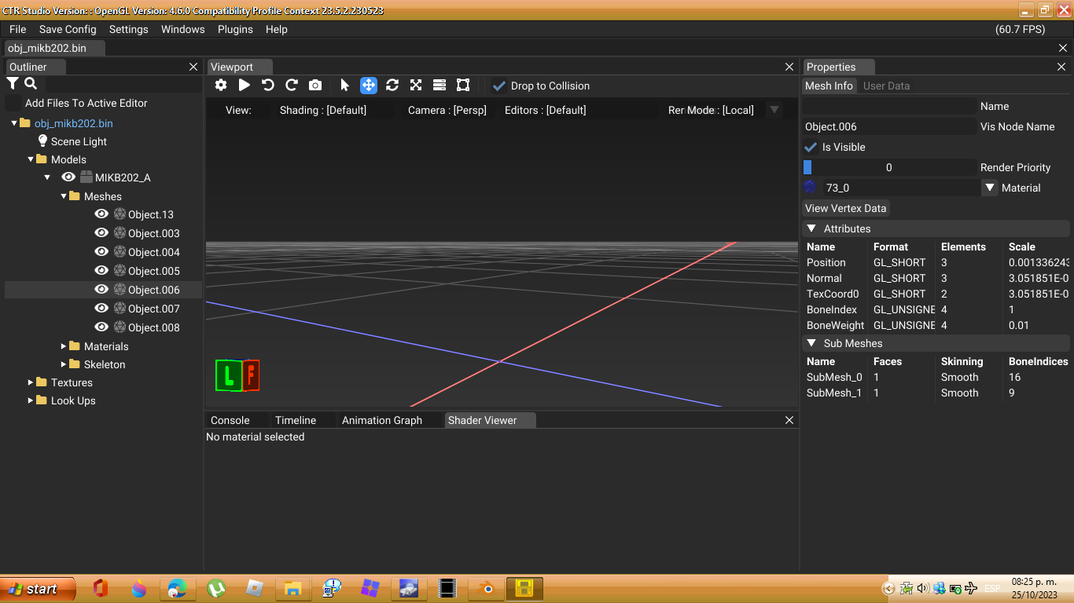Select the Move gizmo tool
Viewport: 1074px width, 603px height.
pos(368,85)
